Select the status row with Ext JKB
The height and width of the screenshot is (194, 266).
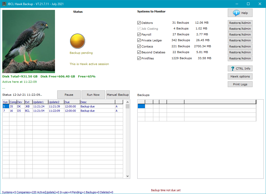click(28, 107)
